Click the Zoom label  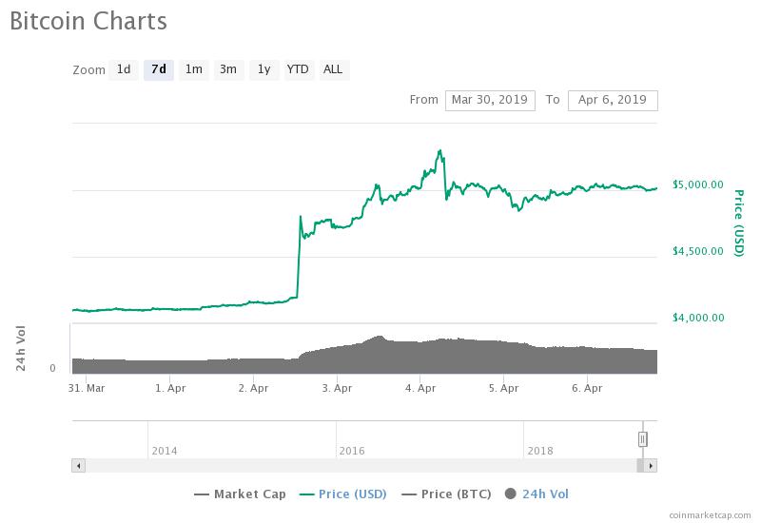(x=88, y=70)
